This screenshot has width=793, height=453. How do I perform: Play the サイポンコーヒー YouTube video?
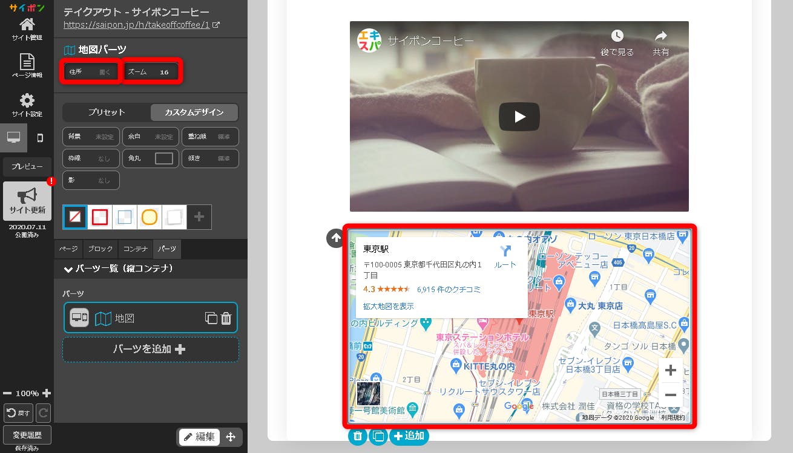pos(519,117)
